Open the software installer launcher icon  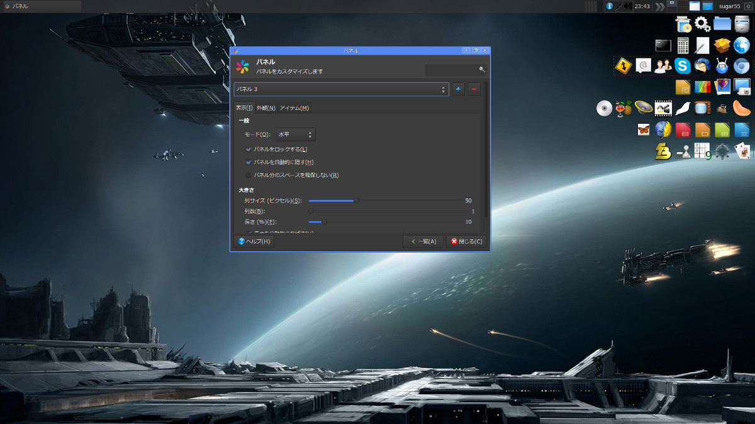(683, 24)
